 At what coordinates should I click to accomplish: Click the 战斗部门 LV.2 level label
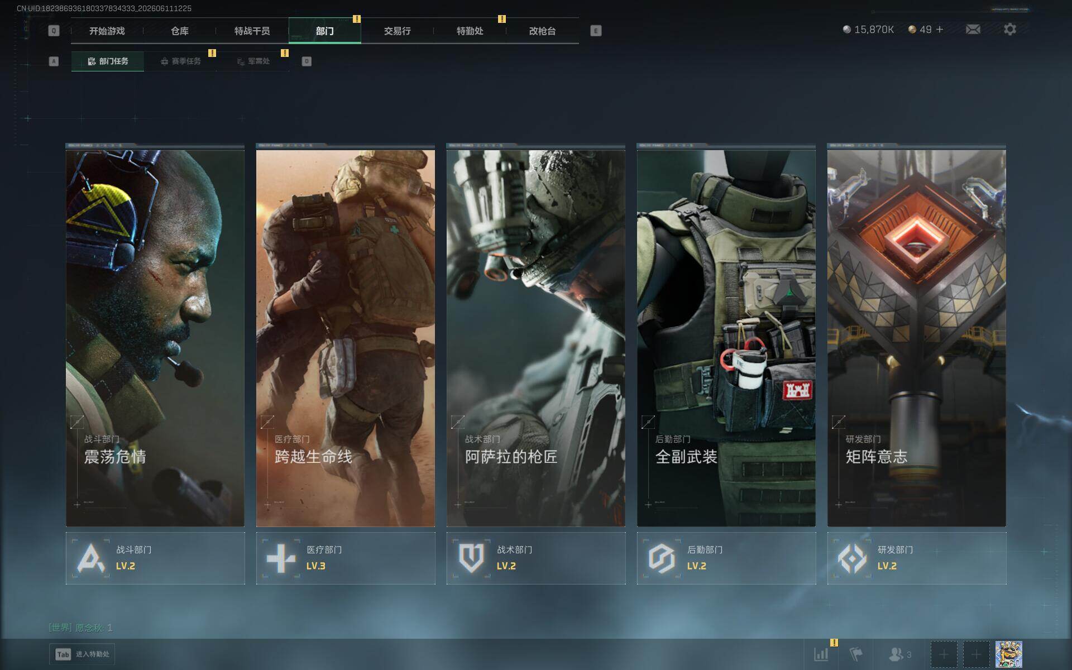click(x=126, y=566)
